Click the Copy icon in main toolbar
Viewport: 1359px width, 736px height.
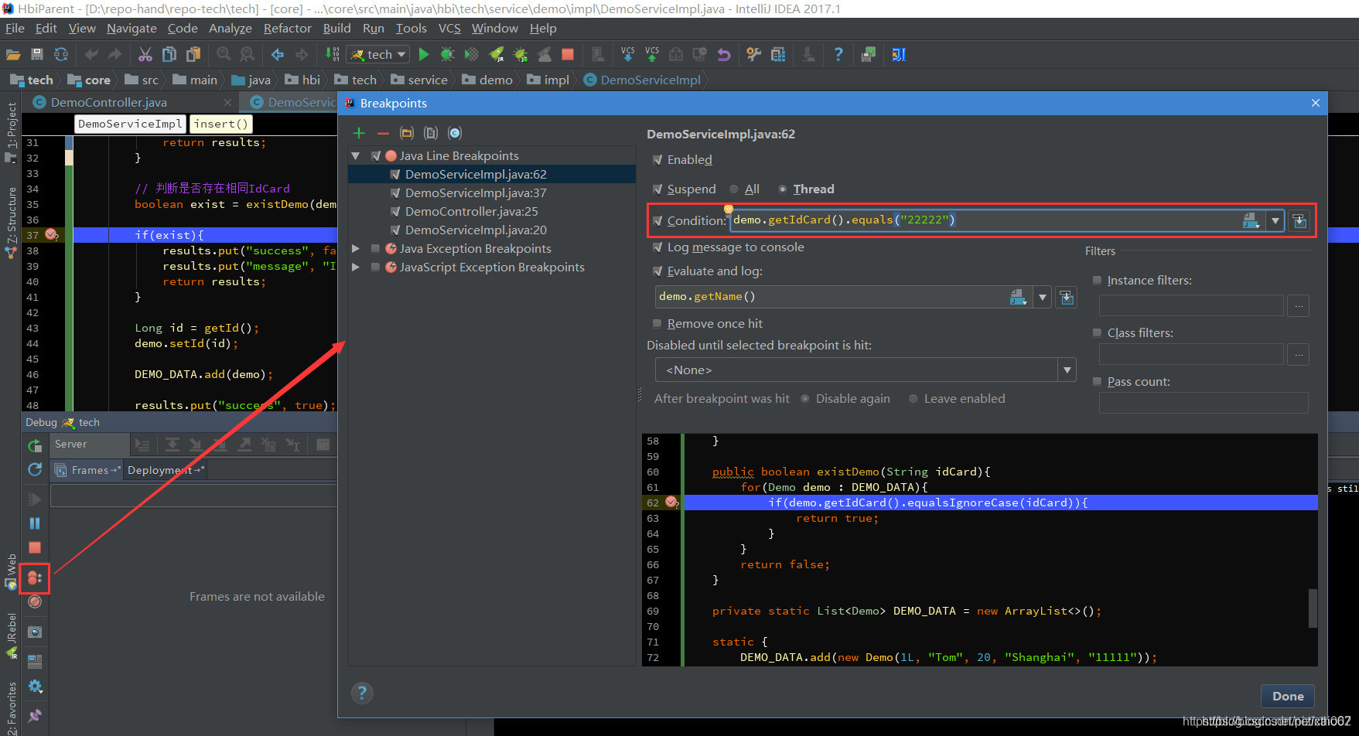(169, 55)
